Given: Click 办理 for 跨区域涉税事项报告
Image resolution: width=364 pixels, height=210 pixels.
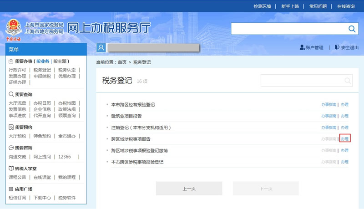Looking at the screenshot, I should point(345,139).
